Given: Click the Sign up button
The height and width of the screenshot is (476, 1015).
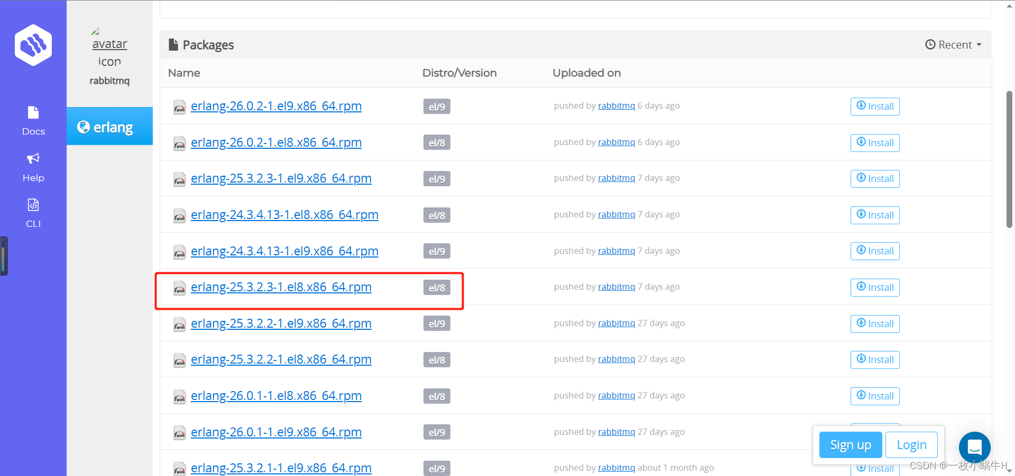Looking at the screenshot, I should [851, 445].
